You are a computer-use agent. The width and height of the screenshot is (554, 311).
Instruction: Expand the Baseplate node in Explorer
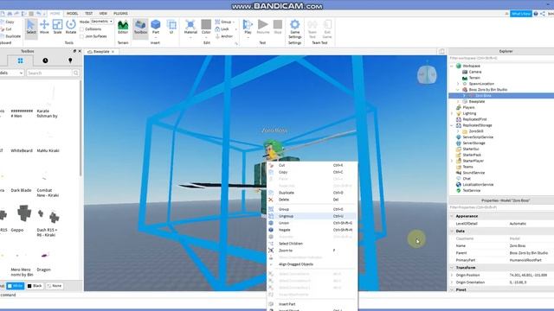click(x=458, y=102)
